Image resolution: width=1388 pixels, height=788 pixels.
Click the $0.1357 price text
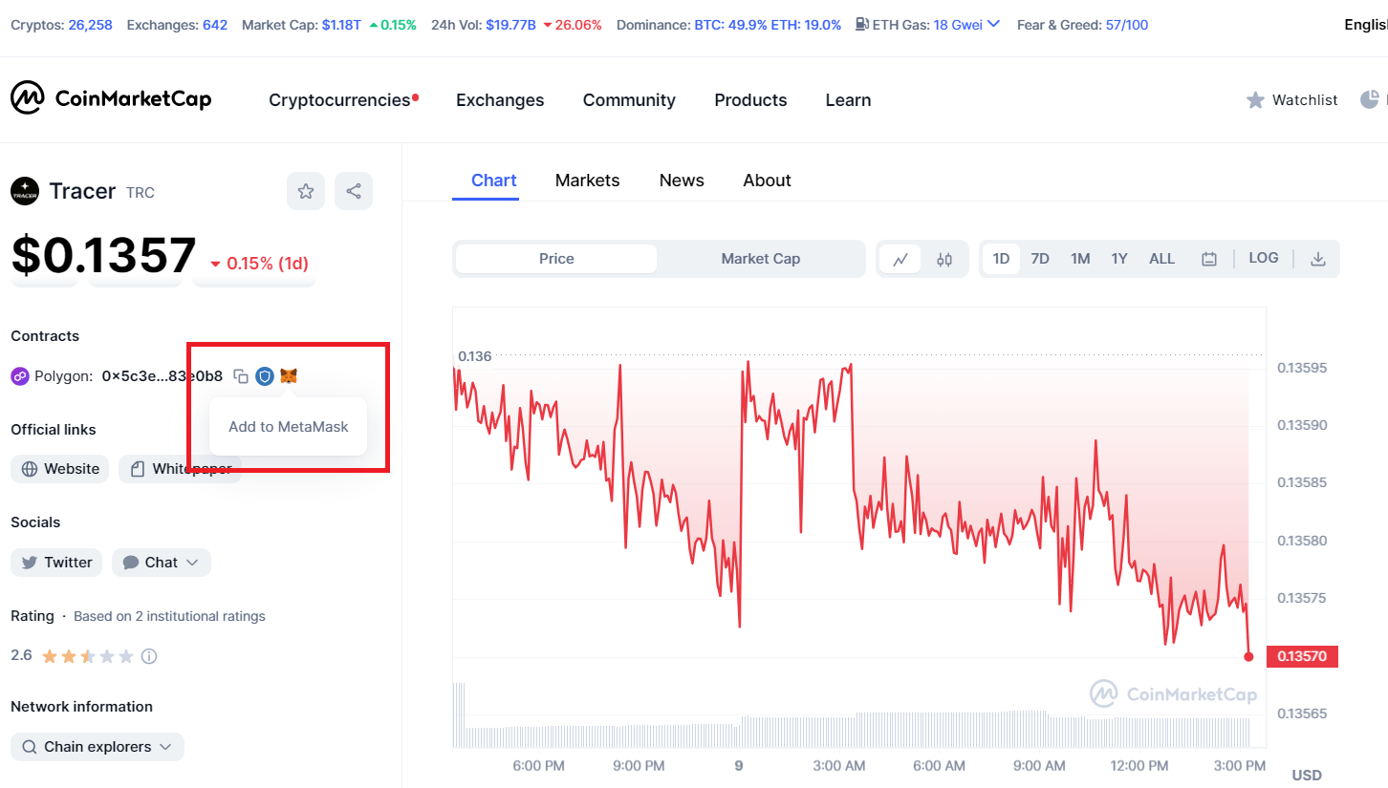coord(103,256)
